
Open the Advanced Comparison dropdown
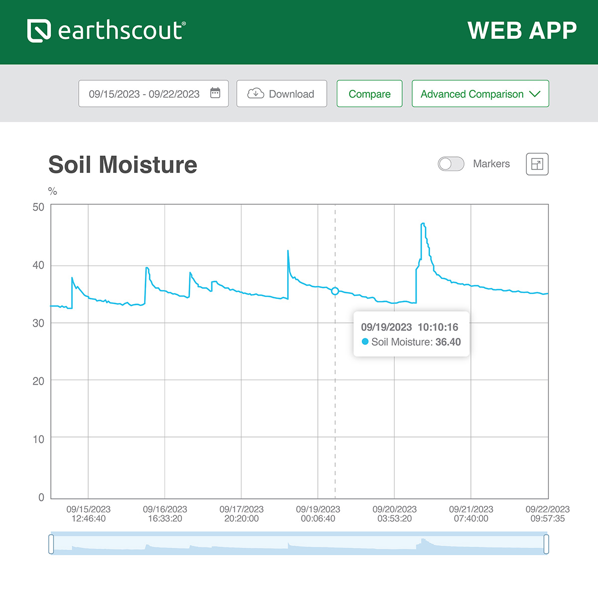[472, 94]
